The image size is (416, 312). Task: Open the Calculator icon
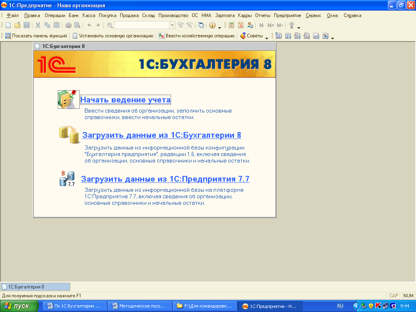pos(231,25)
